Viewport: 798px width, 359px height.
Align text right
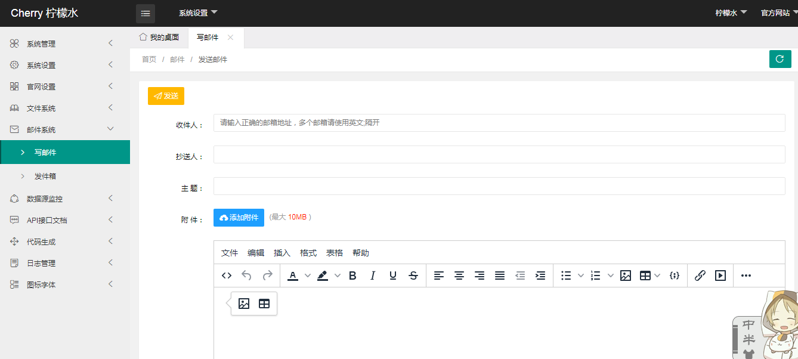480,276
